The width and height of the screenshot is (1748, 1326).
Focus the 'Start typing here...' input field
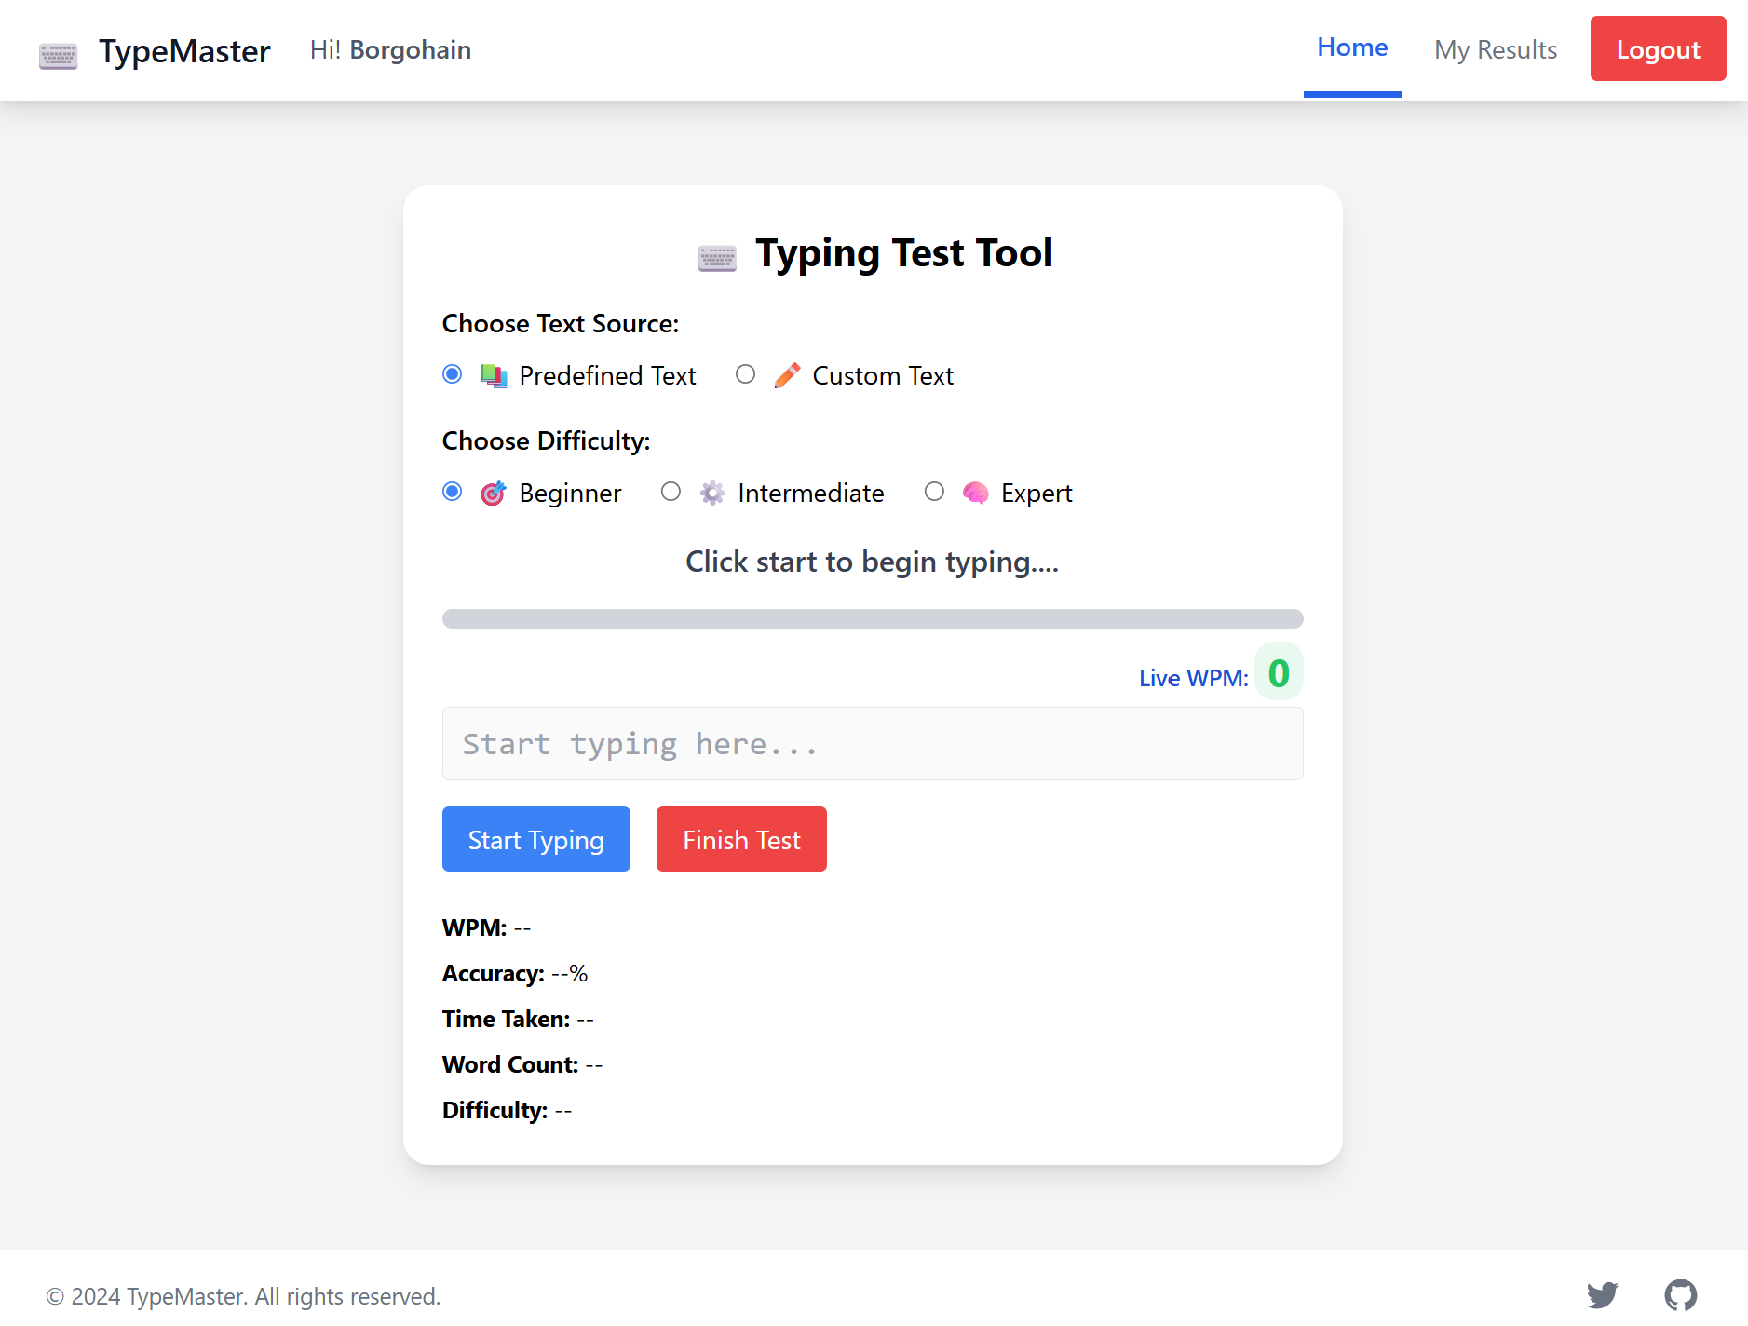873,744
